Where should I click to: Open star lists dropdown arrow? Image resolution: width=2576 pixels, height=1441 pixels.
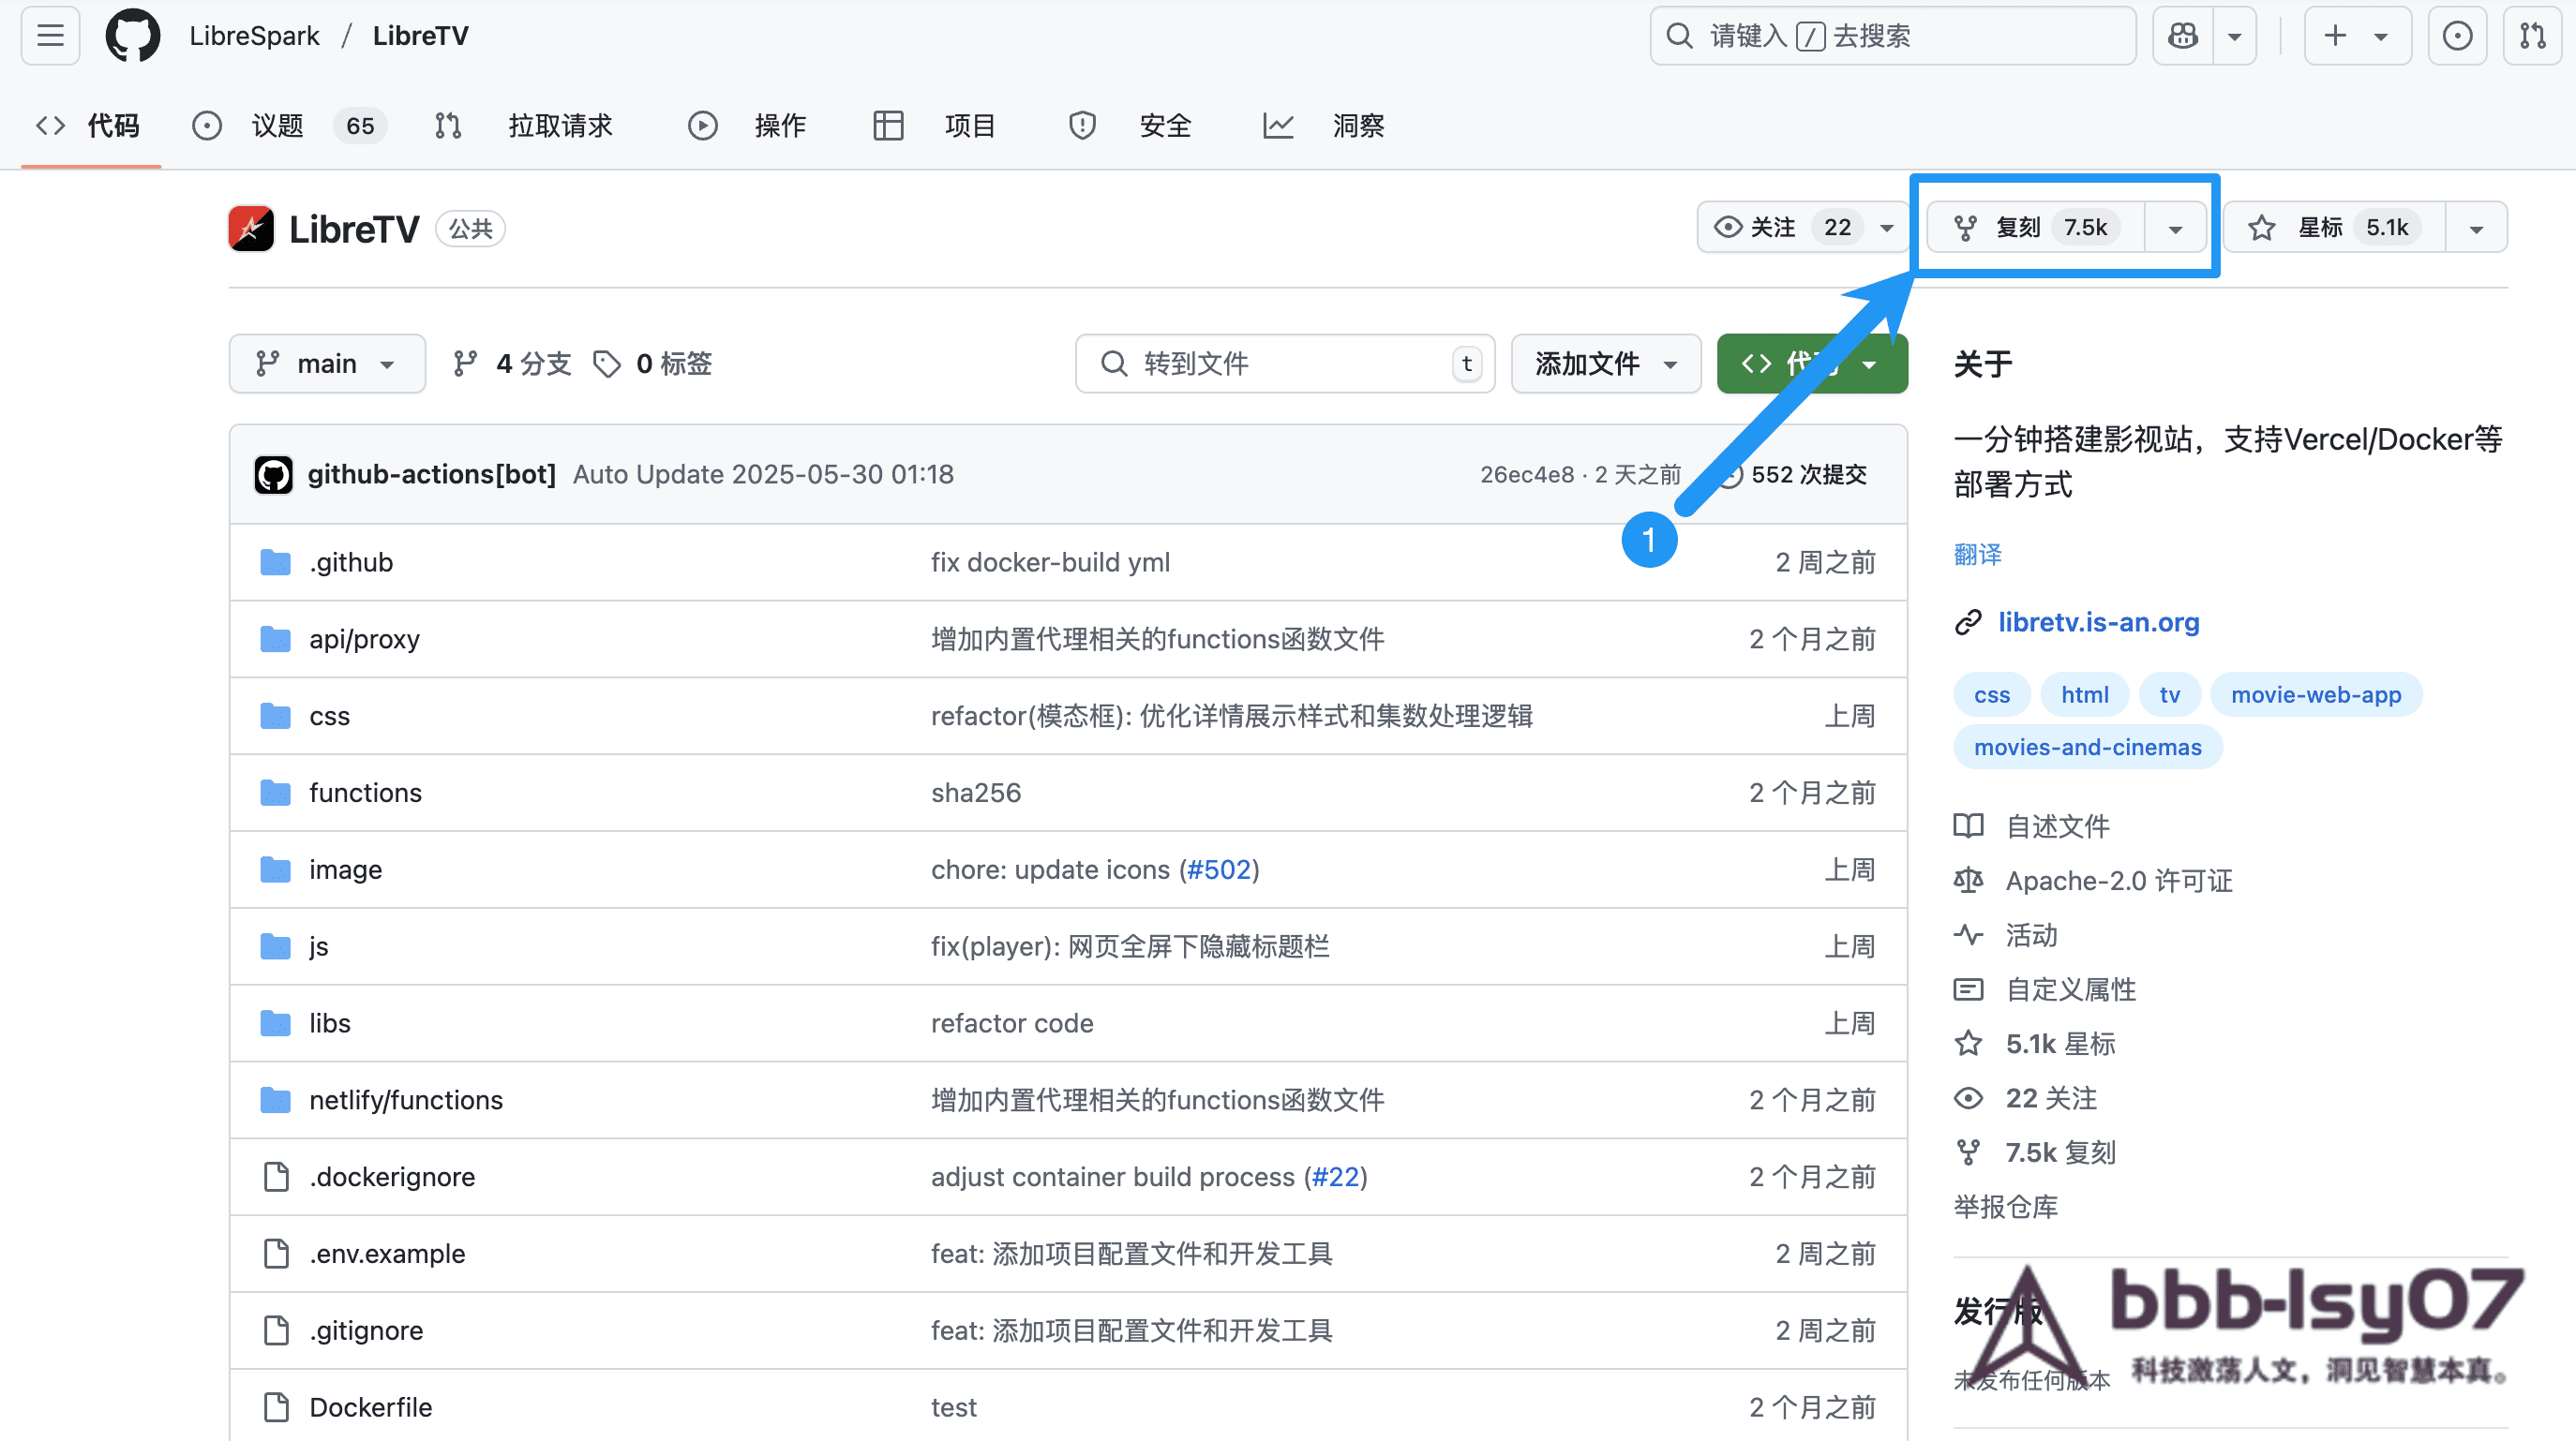click(2476, 229)
